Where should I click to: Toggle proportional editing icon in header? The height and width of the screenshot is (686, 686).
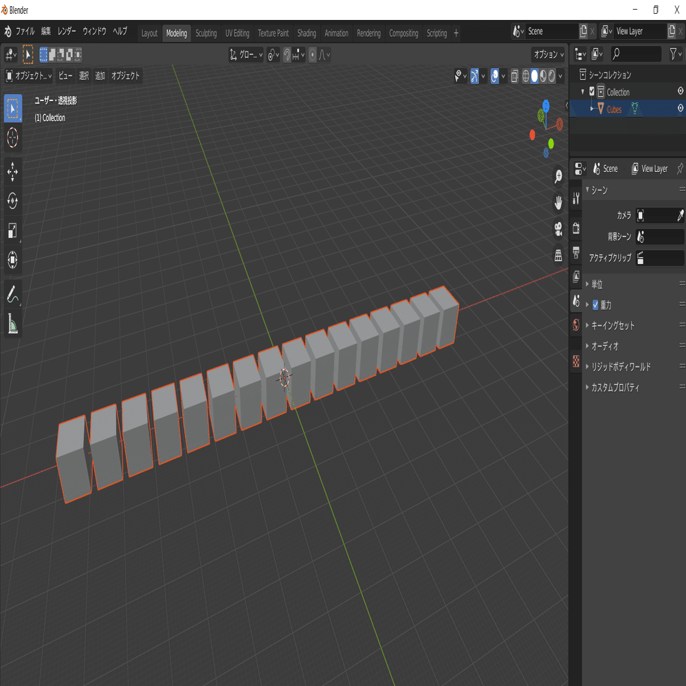point(312,55)
